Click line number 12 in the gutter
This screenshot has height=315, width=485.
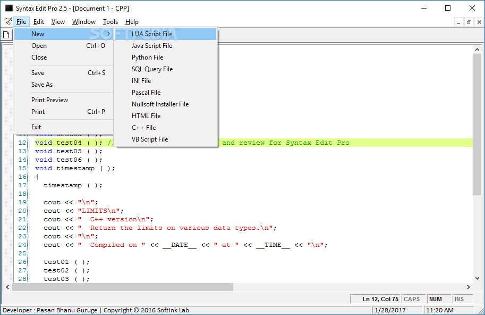coord(22,143)
